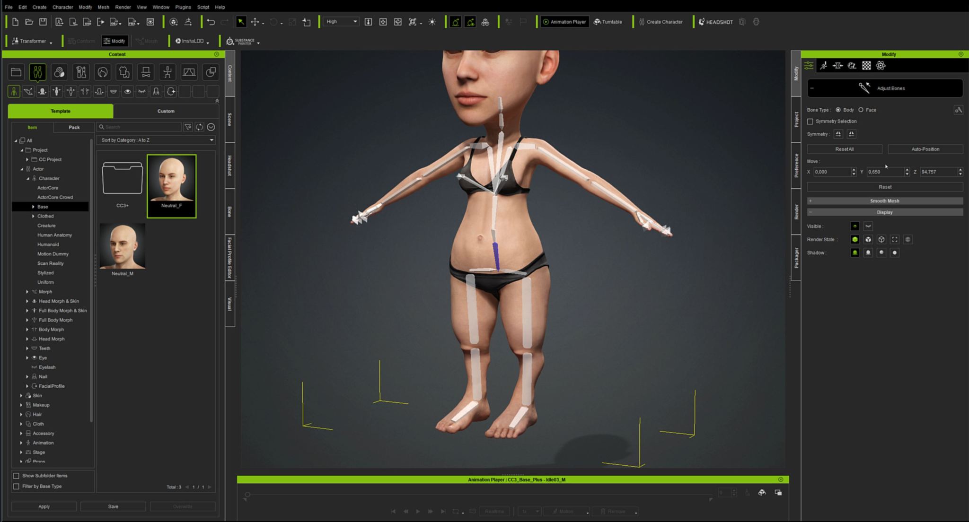The height and width of the screenshot is (522, 969).
Task: Click the Content folder icon
Action: [16, 72]
